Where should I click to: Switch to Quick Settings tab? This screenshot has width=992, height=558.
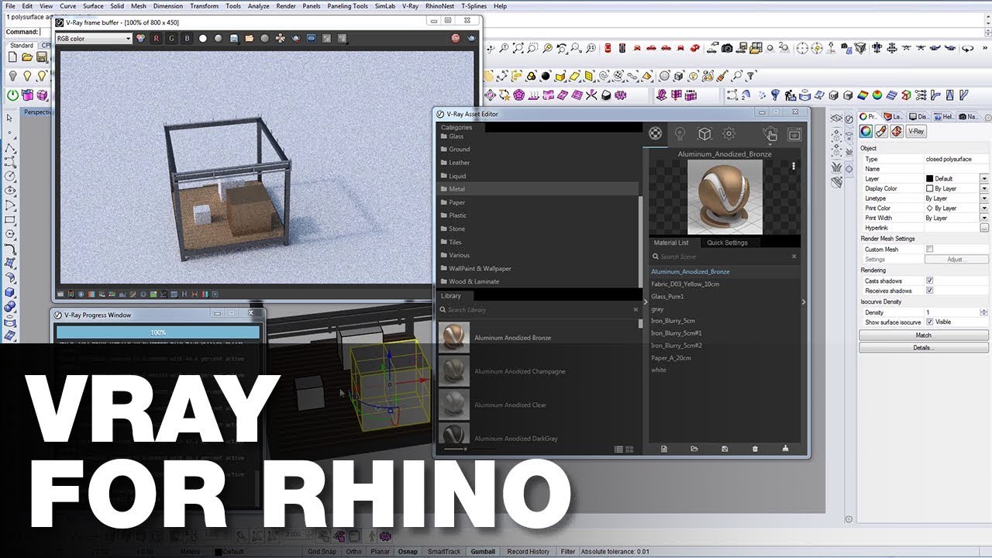(727, 243)
